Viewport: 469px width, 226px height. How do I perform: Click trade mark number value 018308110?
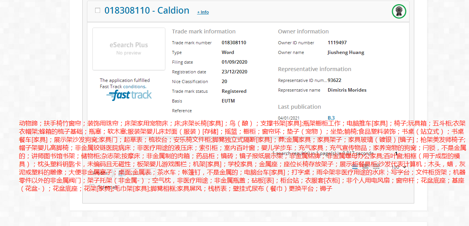pyautogui.click(x=234, y=43)
